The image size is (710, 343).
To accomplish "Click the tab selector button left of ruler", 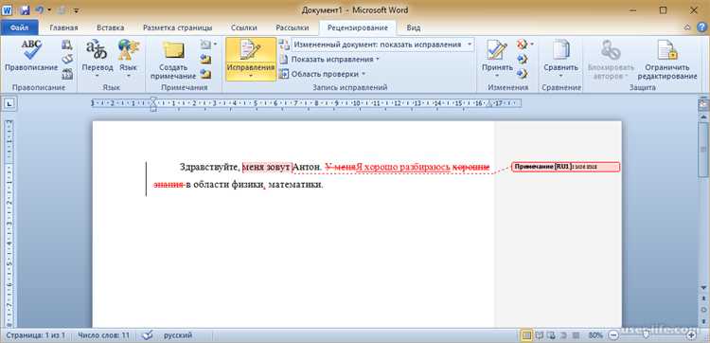I will click(x=10, y=104).
